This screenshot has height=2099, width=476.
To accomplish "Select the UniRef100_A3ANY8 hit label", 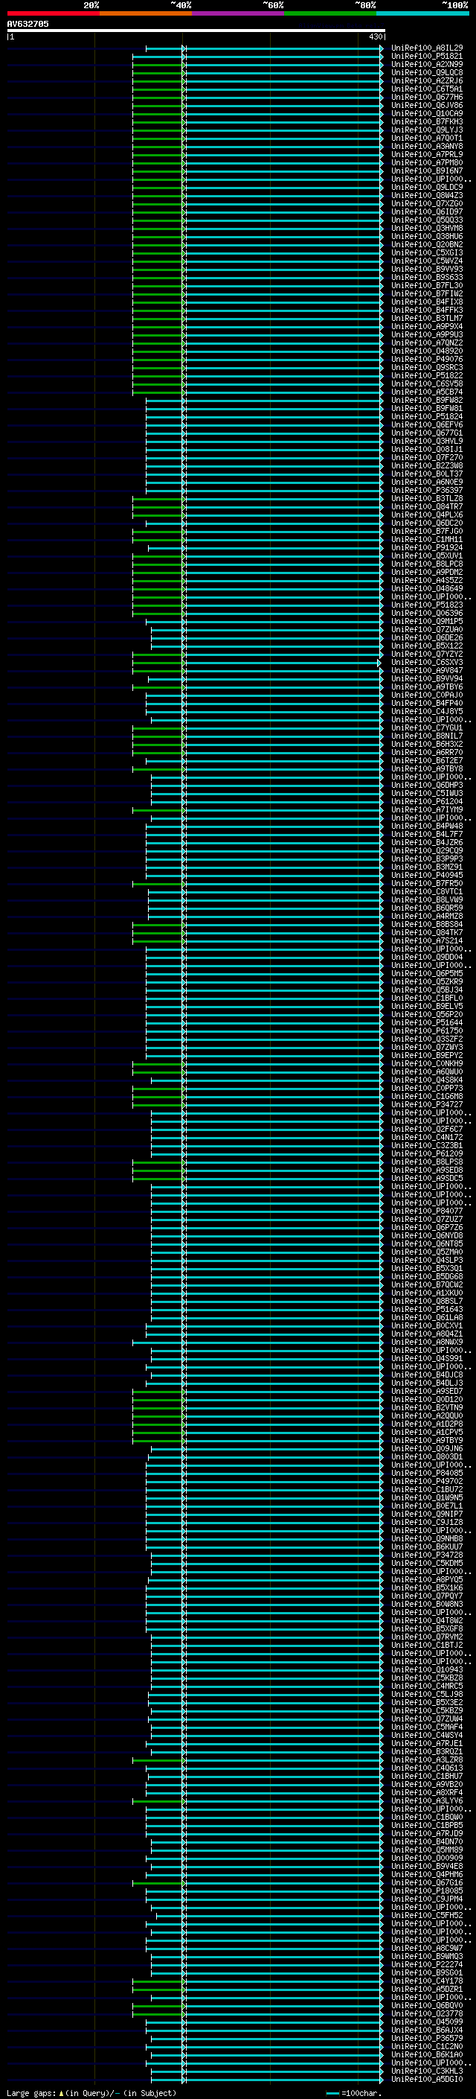I will (x=426, y=147).
